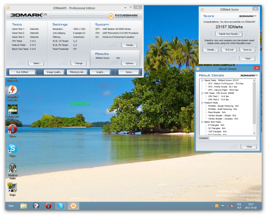Select CPU Test 1 result row

coord(218,97)
